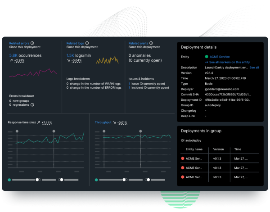Image resolution: width=270 pixels, height=212 pixels.
Task: Open the Related logs link
Action: pos(75,43)
